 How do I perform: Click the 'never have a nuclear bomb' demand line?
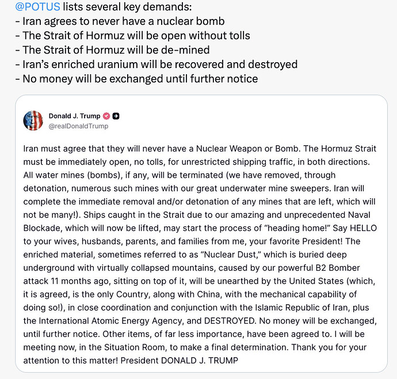[120, 21]
